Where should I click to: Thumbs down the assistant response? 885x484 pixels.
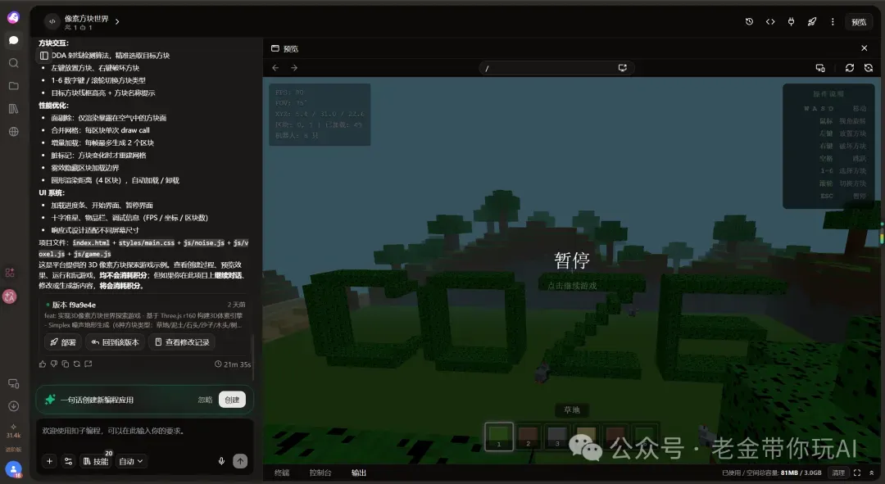[54, 364]
